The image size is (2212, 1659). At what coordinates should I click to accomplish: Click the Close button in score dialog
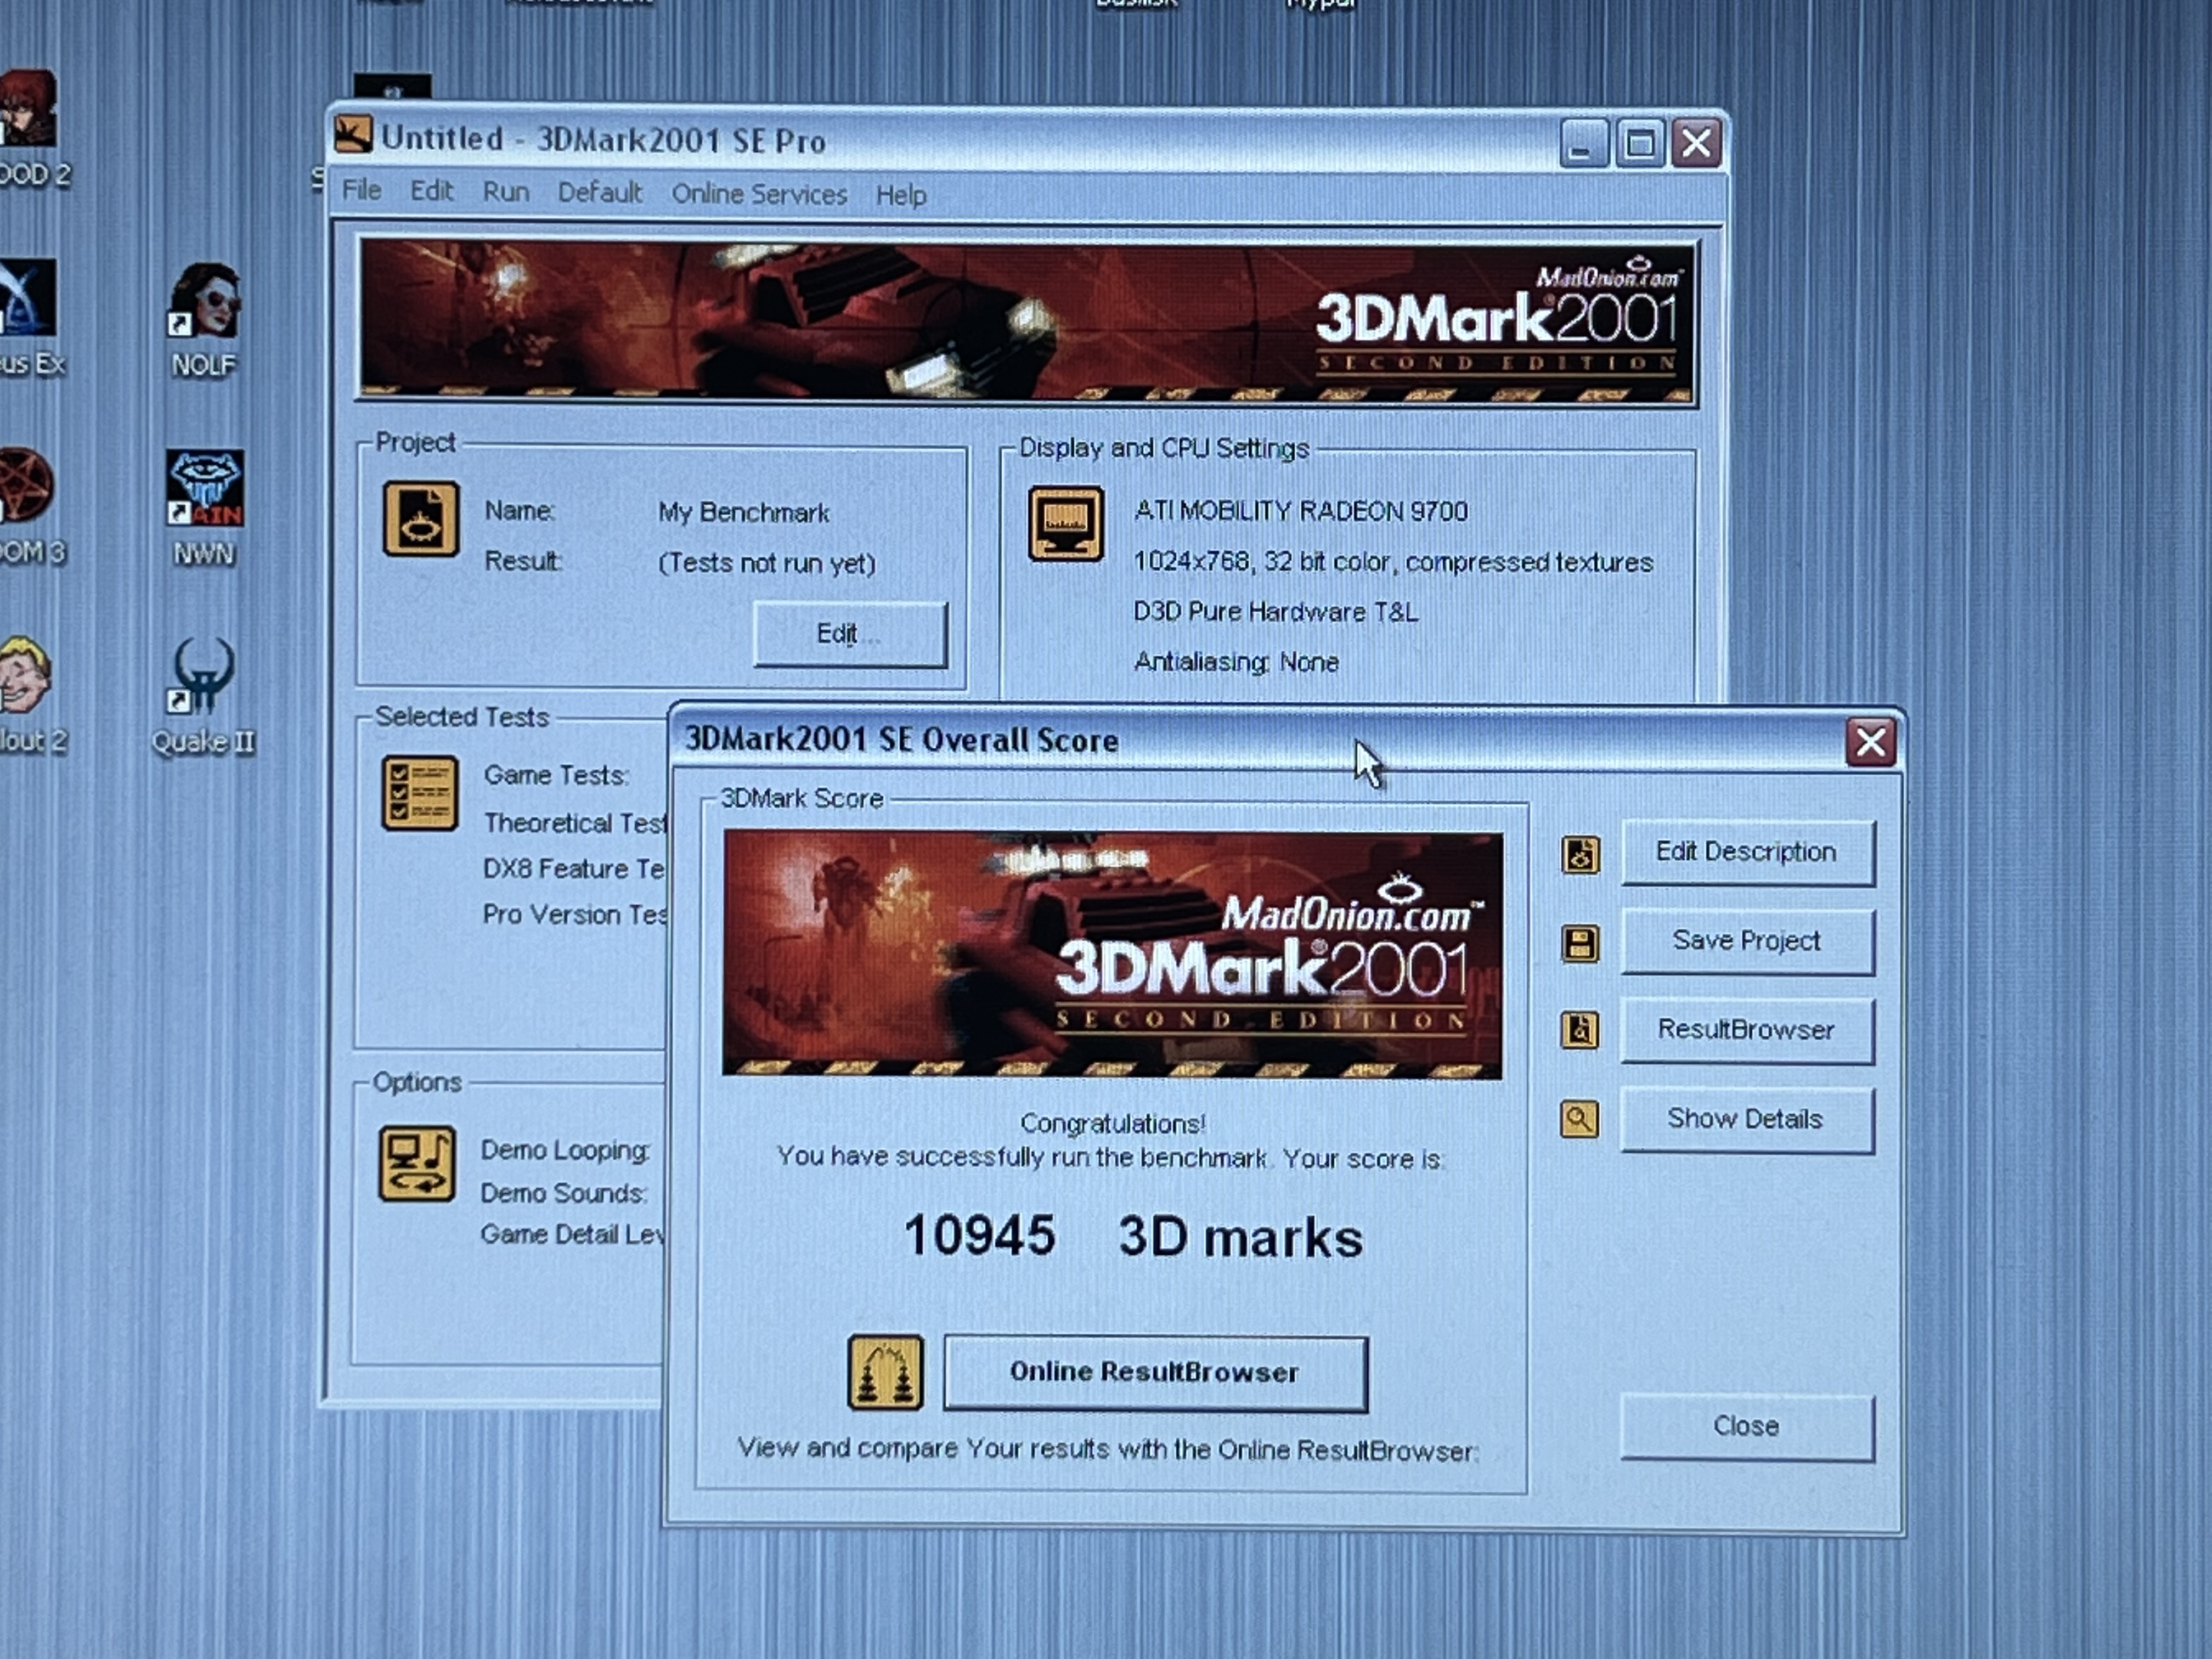point(1746,1426)
